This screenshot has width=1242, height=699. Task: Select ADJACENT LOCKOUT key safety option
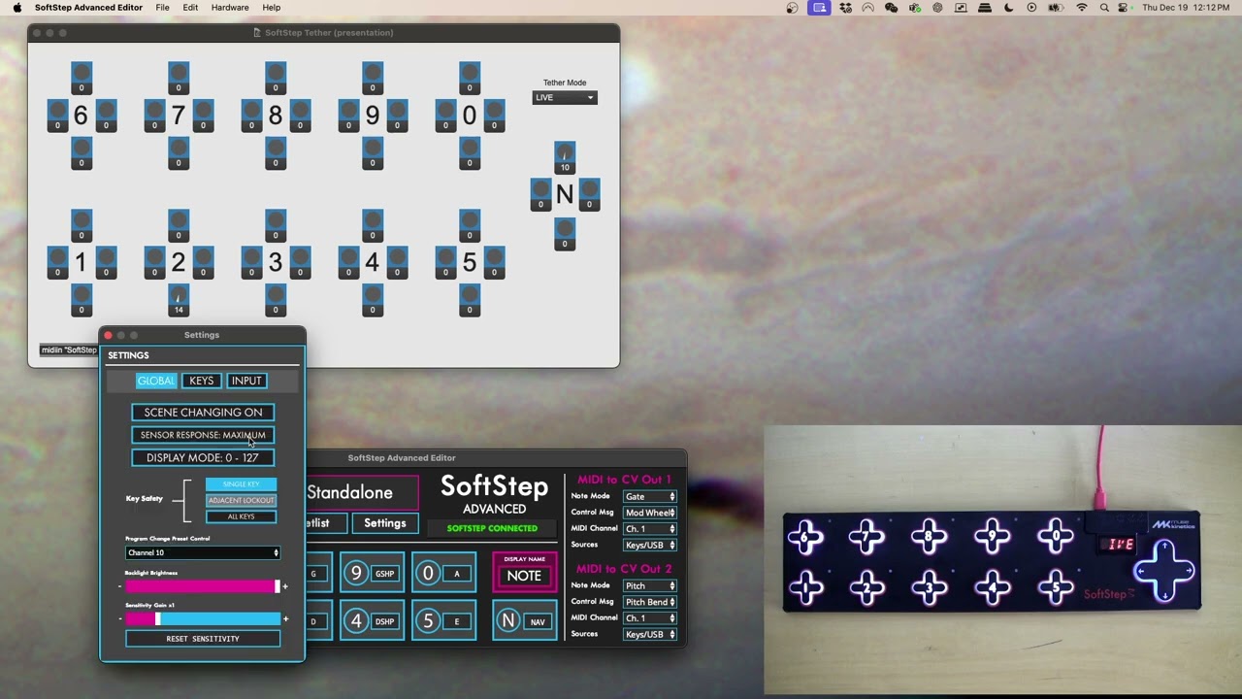(241, 500)
